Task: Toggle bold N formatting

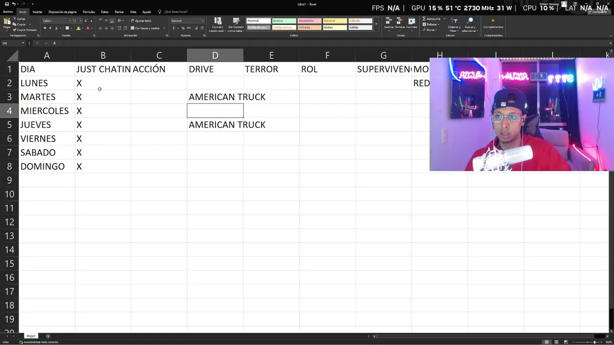Action: pyautogui.click(x=45, y=28)
